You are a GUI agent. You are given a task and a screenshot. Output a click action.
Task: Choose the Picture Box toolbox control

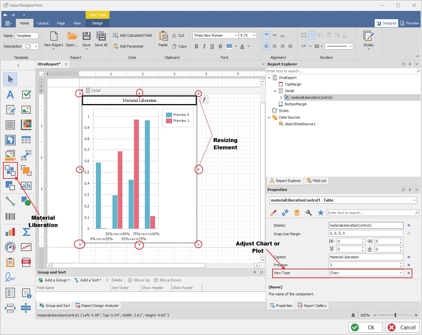click(x=26, y=110)
